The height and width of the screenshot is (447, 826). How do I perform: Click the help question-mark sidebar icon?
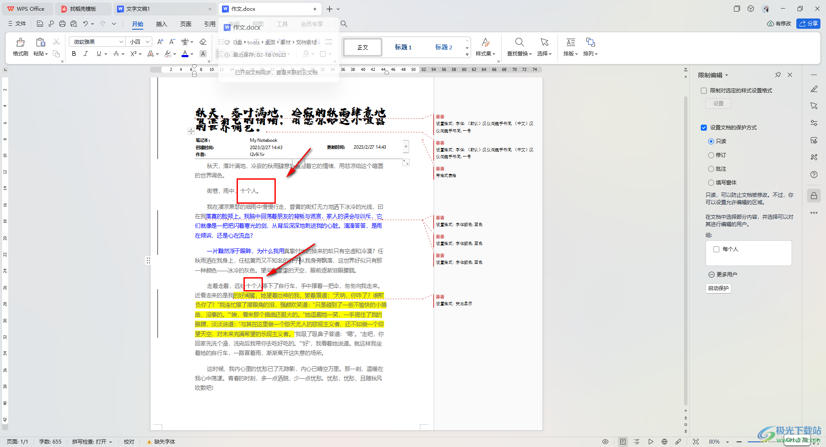pyautogui.click(x=814, y=175)
